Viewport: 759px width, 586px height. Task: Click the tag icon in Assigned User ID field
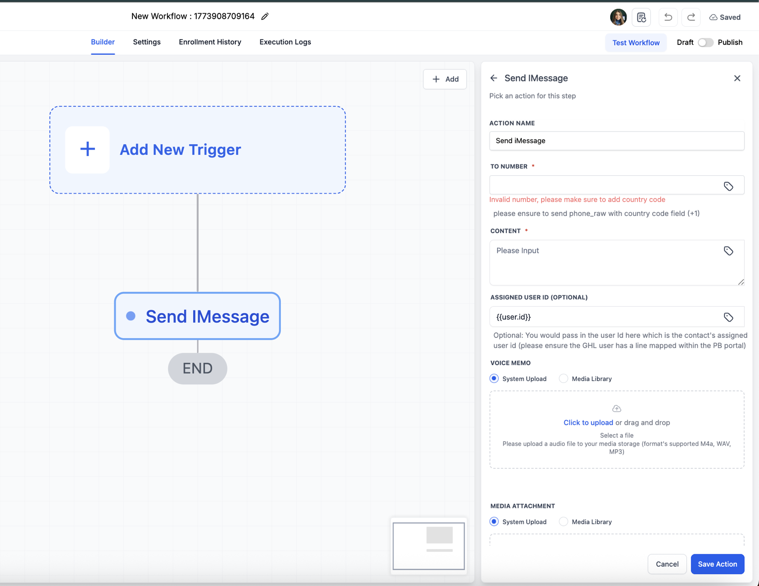point(728,317)
